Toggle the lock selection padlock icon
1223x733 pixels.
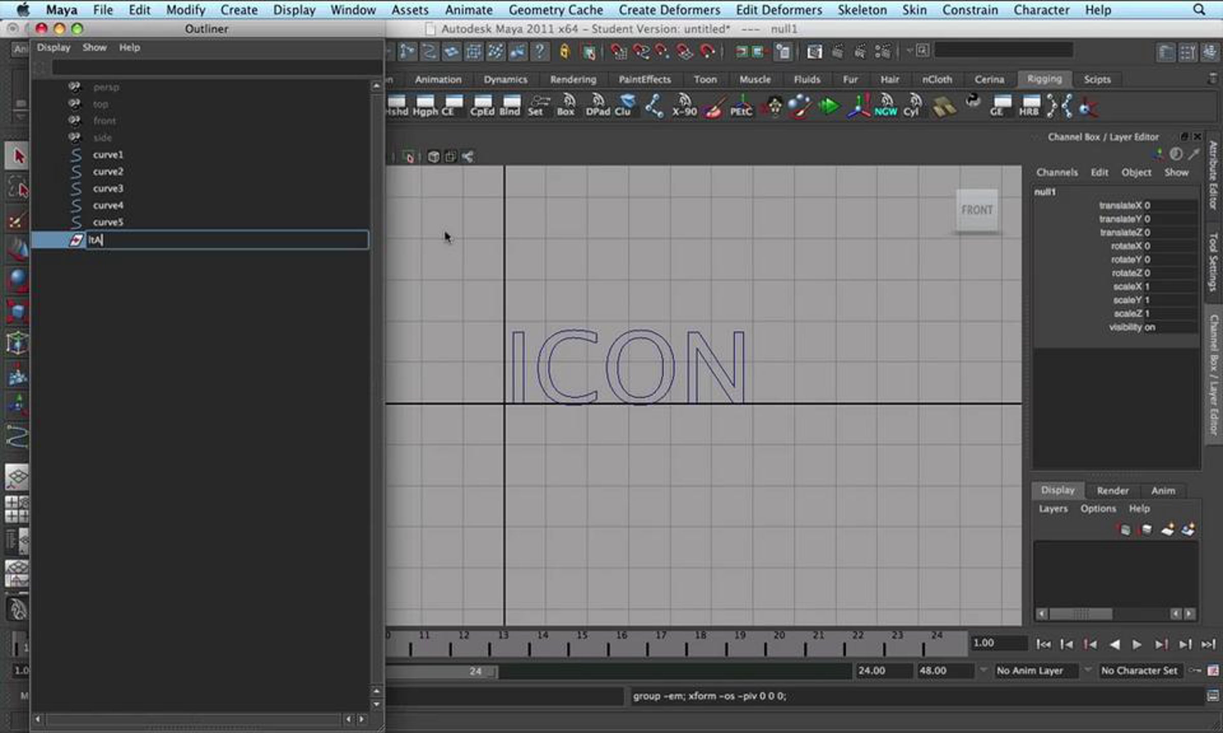click(x=565, y=51)
